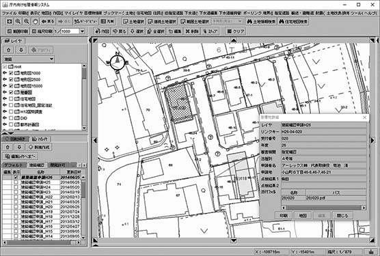Open the ブックマーク menu
Image resolution: width=380 pixels, height=256 pixels.
click(x=114, y=13)
